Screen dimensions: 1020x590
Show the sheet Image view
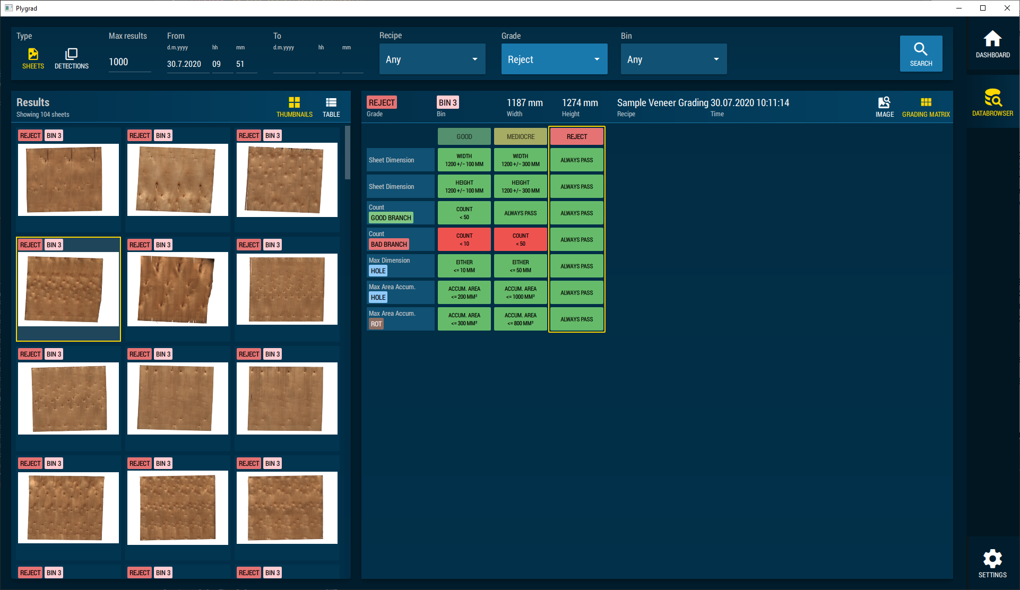(x=884, y=107)
